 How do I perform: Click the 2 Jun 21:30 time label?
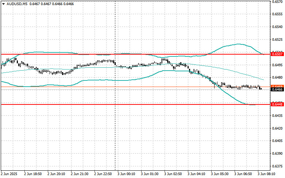pyautogui.click(x=80, y=174)
